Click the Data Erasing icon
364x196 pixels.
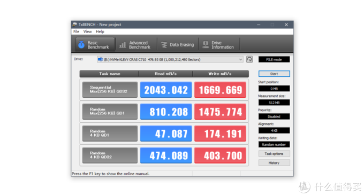pyautogui.click(x=164, y=45)
